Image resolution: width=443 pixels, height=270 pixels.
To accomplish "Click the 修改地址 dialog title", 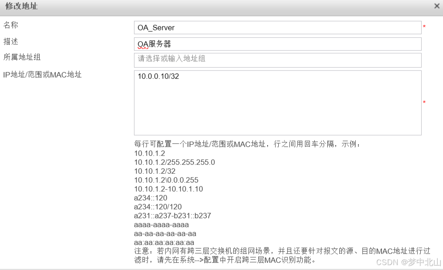I will pos(21,6).
